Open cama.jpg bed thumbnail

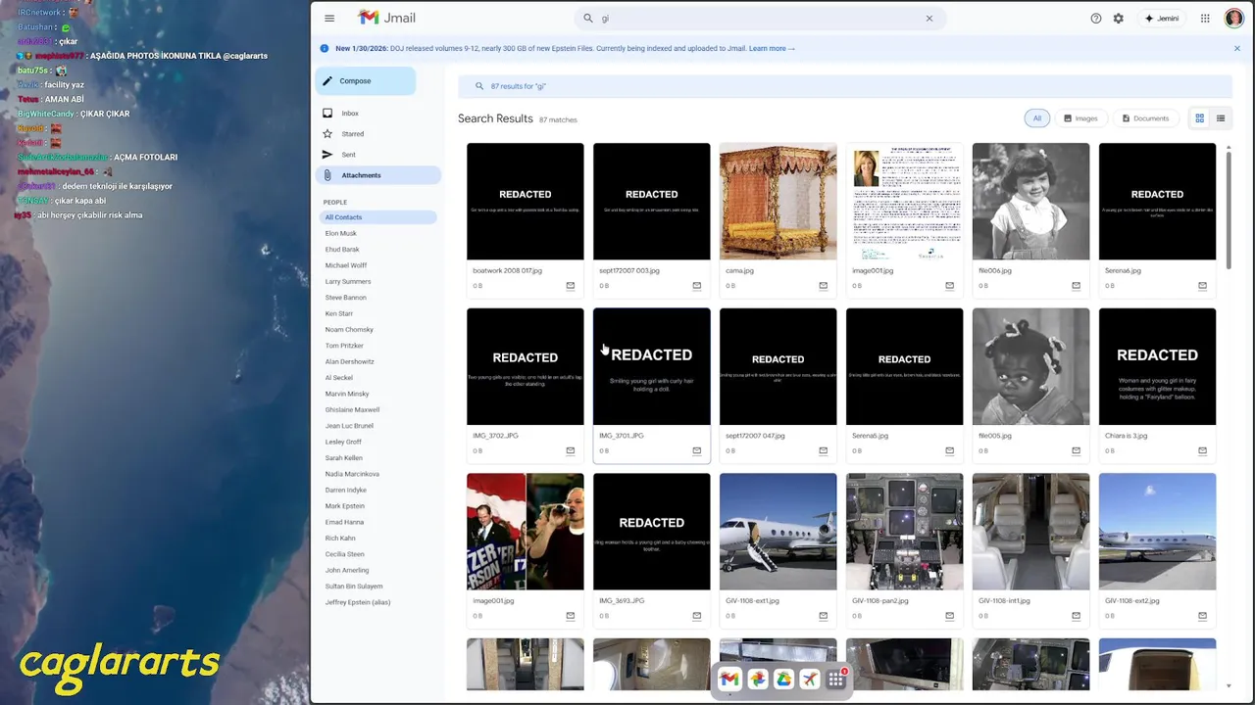pos(778,202)
